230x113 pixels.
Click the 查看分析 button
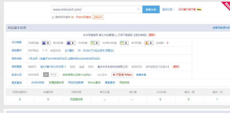click(151, 10)
